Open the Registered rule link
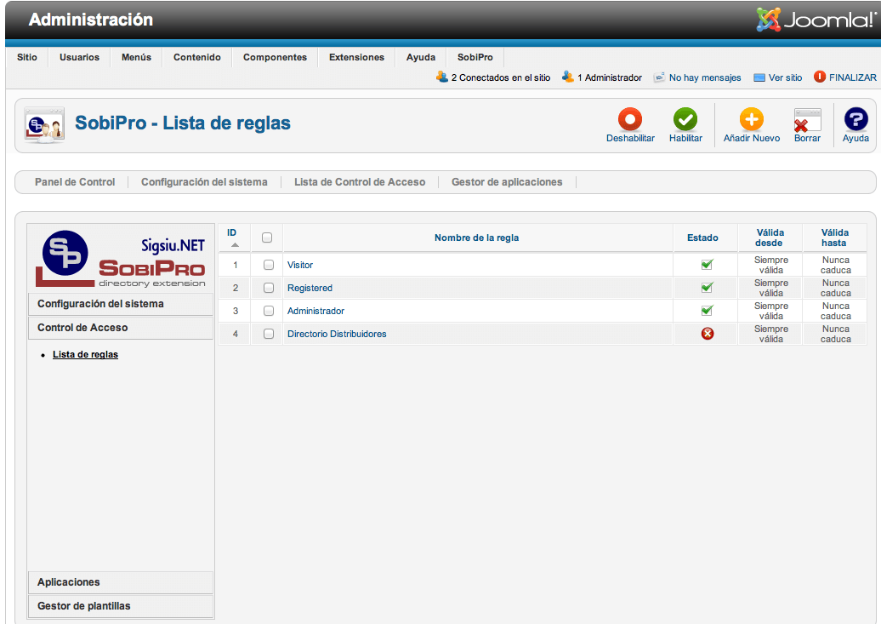Image resolution: width=881 pixels, height=624 pixels. 310,288
